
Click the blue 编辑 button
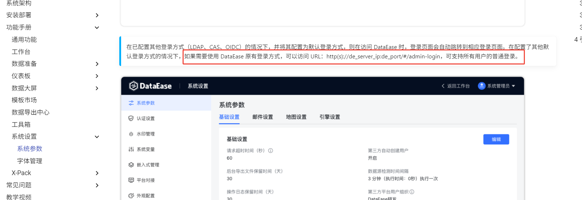(496, 139)
